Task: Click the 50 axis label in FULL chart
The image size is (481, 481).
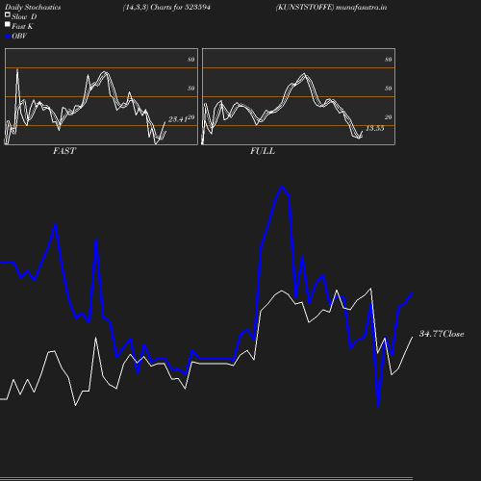Action: [389, 89]
